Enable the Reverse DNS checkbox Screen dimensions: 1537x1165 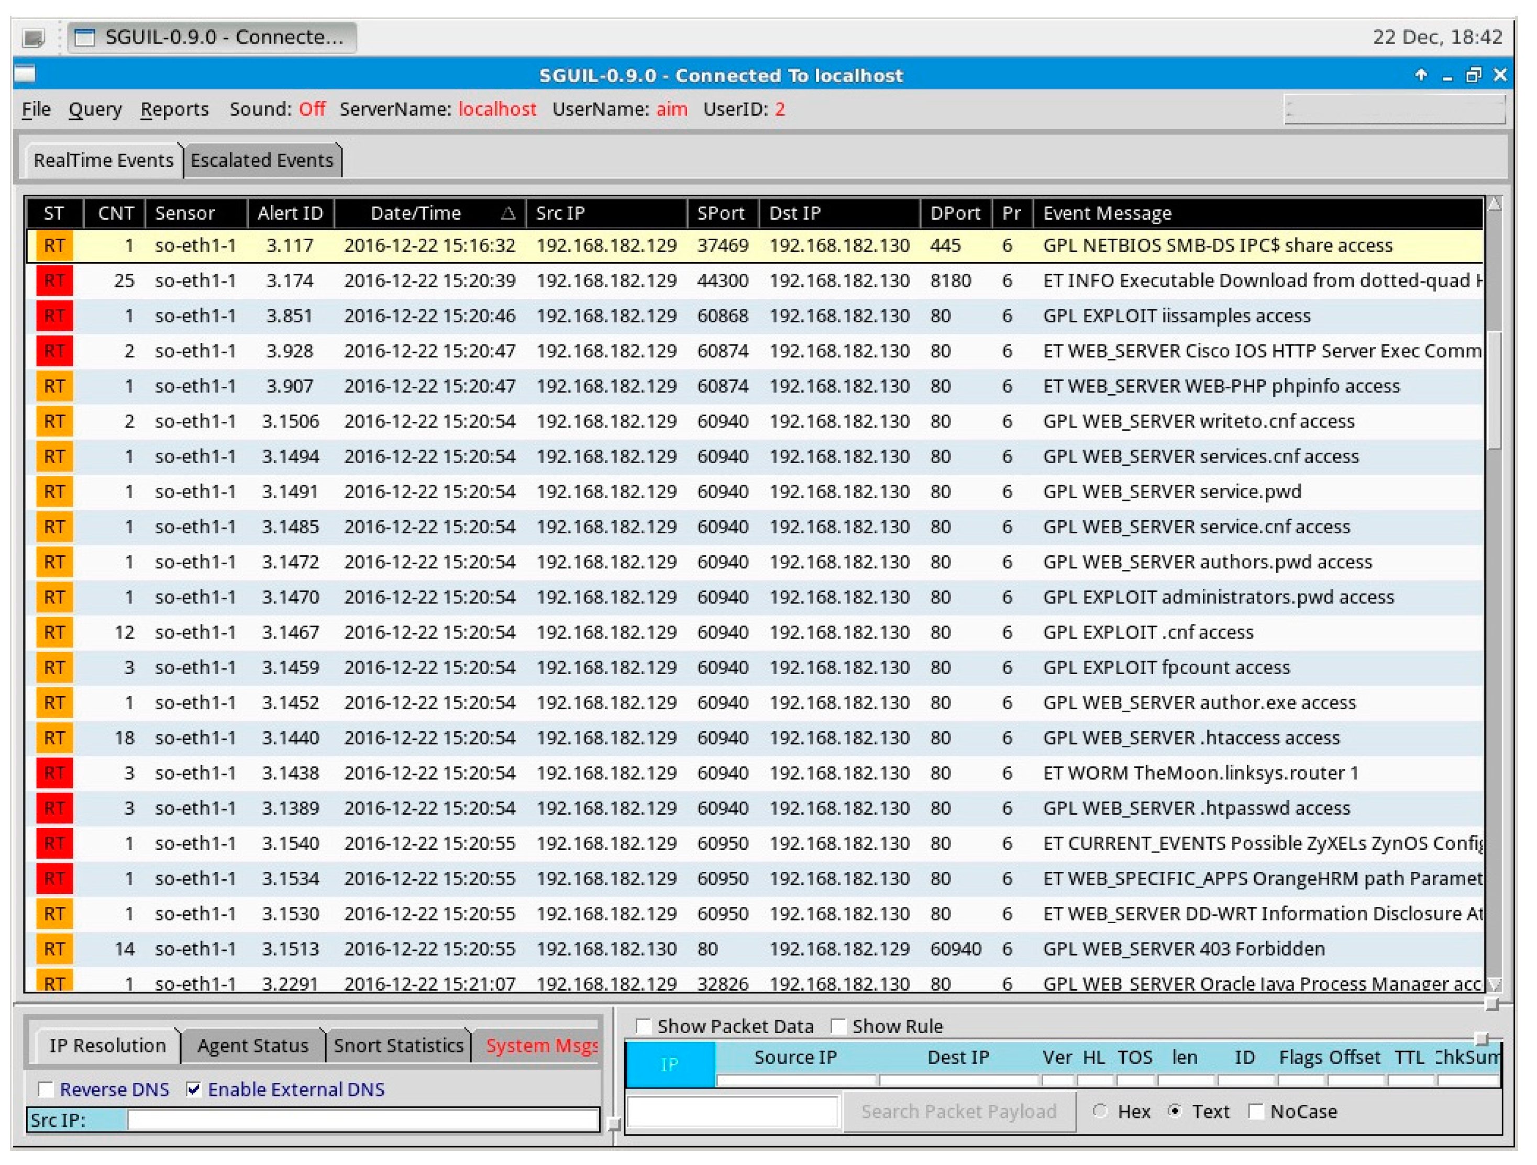[46, 1089]
